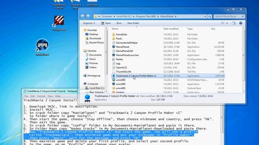Viewport: 259px width, 145px height.
Task: Select the OpenAL32 DLL file icon
Action: (113, 67)
